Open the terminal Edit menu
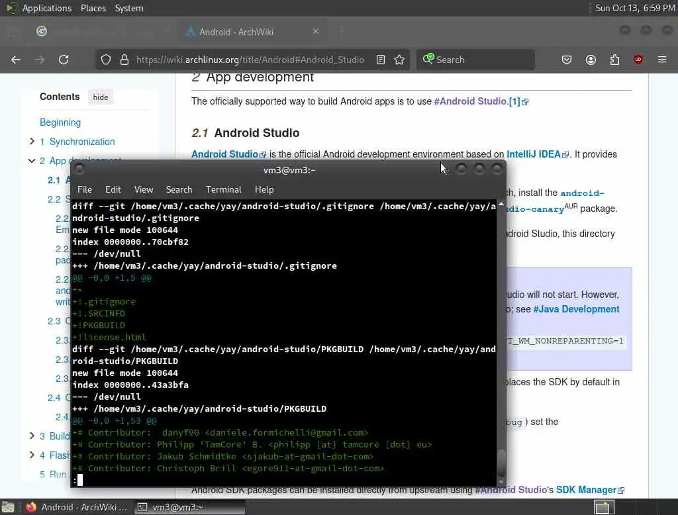Screen dimensions: 678x515 pyautogui.click(x=113, y=189)
